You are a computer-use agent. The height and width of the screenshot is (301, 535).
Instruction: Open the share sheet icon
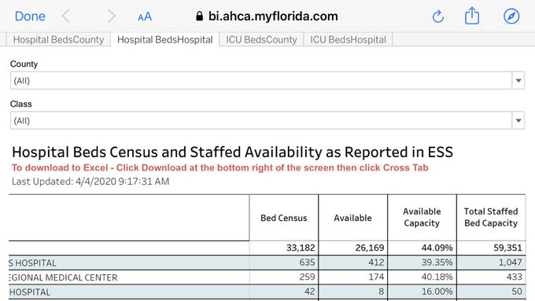(x=472, y=16)
